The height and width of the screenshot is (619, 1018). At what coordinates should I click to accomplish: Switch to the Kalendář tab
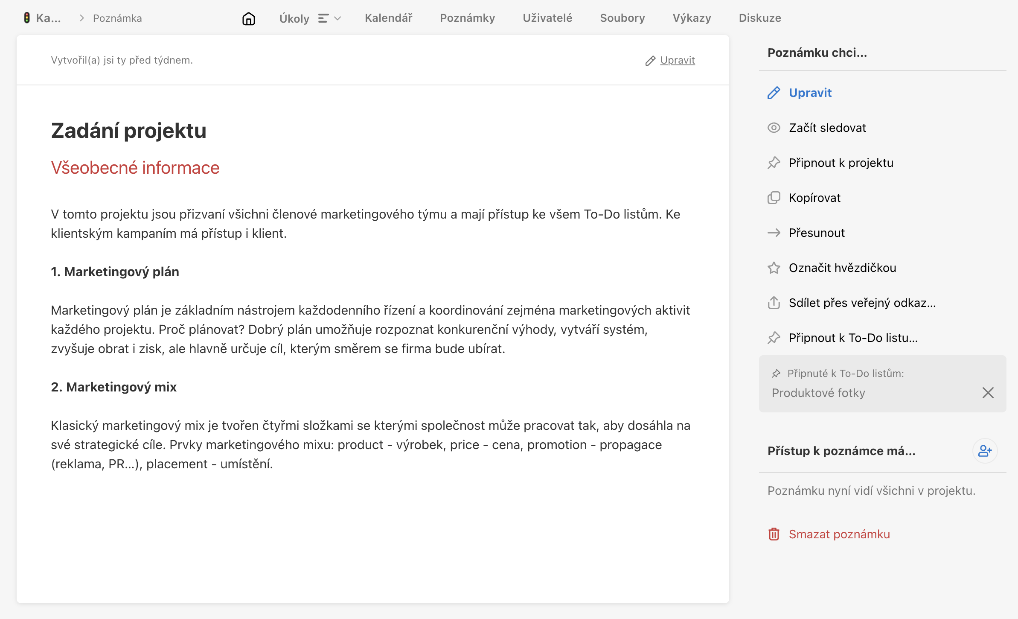[388, 18]
